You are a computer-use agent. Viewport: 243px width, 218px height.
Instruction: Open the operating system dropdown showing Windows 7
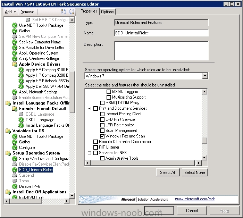coord(205,76)
